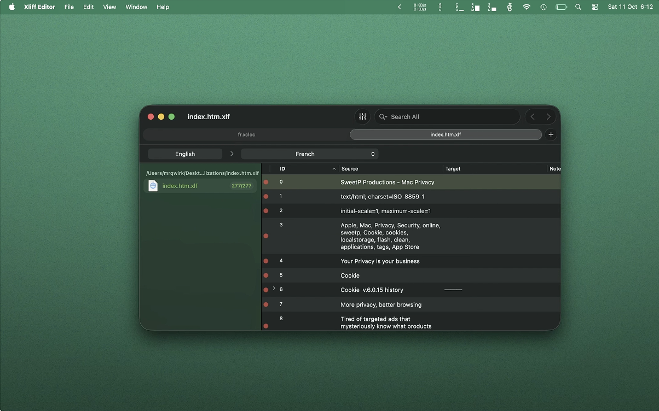The height and width of the screenshot is (411, 659).
Task: Open the filter options sliders icon
Action: [362, 116]
